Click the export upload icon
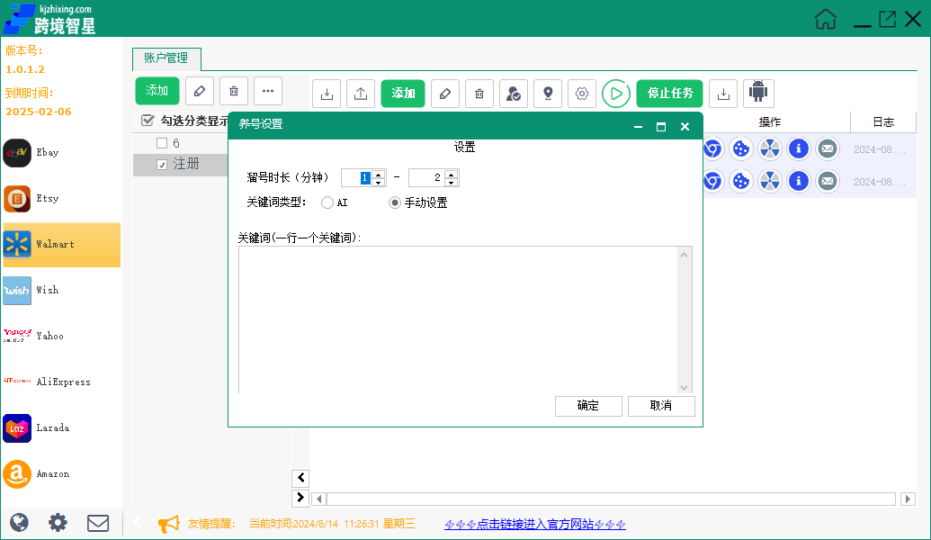 tap(361, 94)
